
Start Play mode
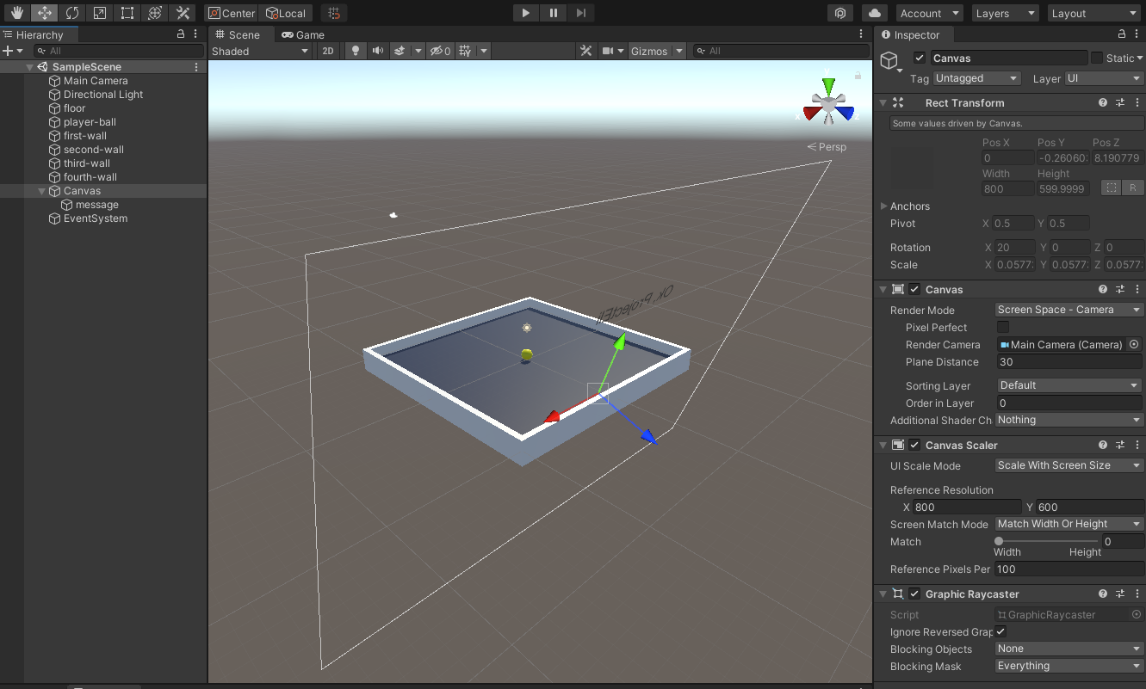pyautogui.click(x=525, y=13)
